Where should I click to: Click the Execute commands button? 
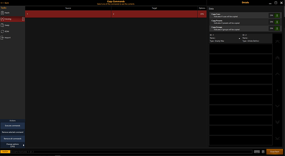tap(12, 126)
